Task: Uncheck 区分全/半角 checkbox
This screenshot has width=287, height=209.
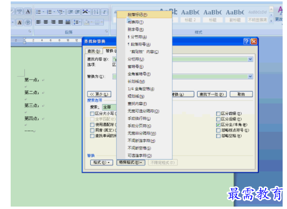Action: point(218,125)
